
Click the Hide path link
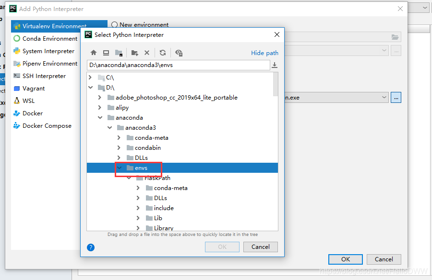(x=264, y=53)
